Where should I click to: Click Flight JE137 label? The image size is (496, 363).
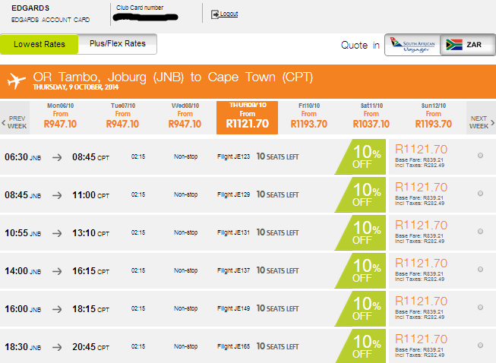click(233, 270)
